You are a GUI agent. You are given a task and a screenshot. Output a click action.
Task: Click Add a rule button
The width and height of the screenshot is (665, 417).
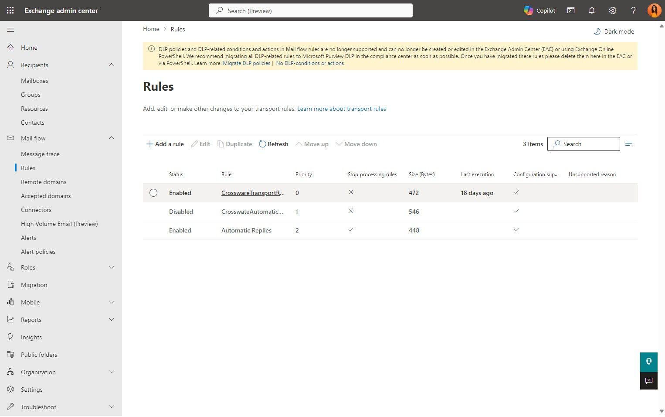tap(165, 144)
